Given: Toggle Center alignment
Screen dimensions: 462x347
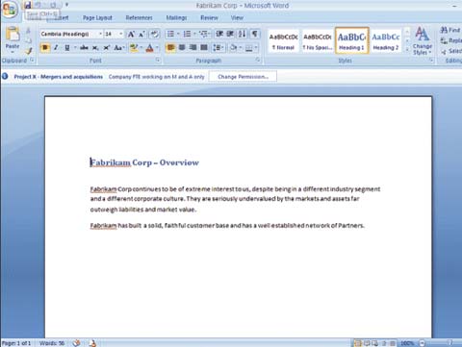Looking at the screenshot, I should click(x=182, y=47).
